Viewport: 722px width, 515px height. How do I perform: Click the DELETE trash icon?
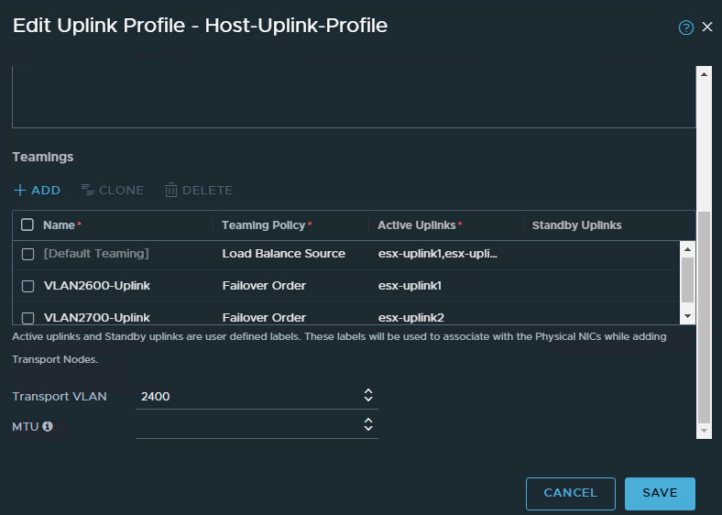(x=171, y=191)
